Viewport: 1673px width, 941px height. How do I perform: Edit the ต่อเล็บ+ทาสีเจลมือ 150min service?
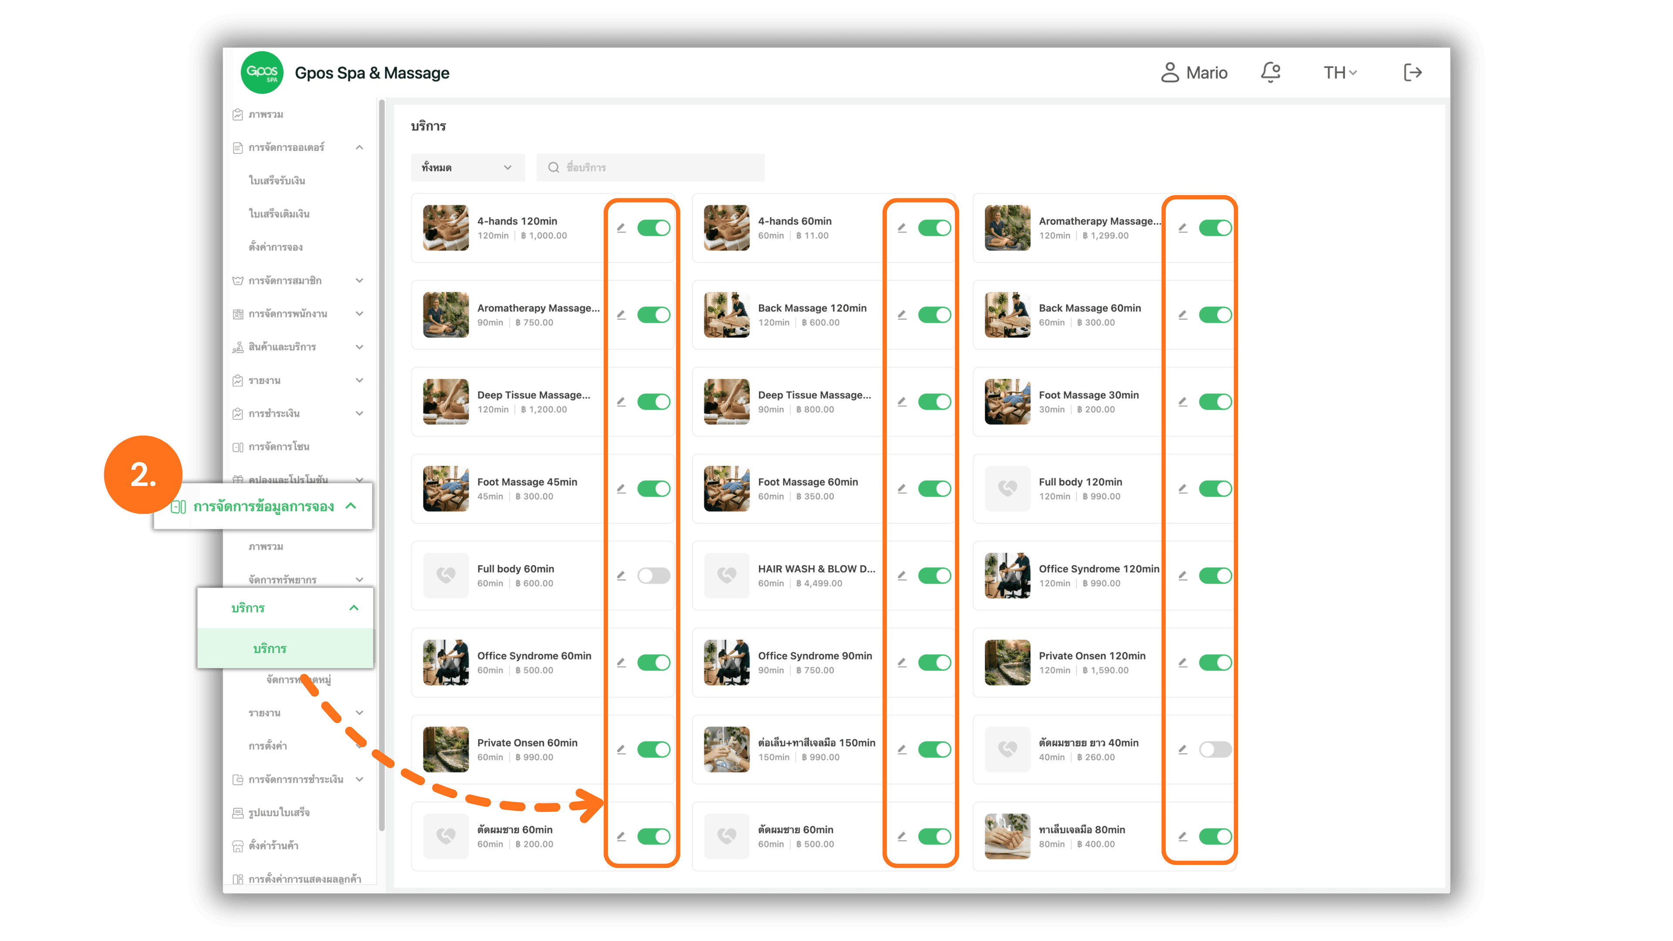(x=902, y=750)
